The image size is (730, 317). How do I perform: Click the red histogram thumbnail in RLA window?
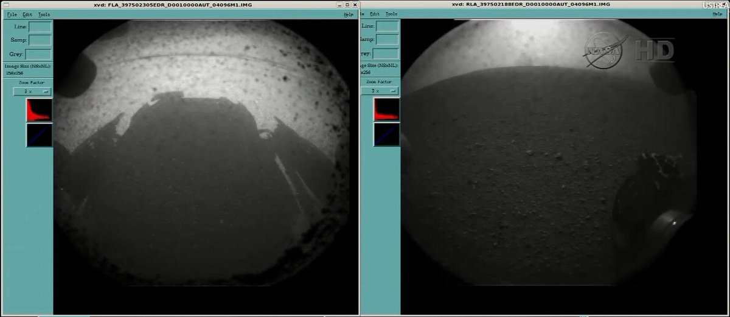click(386, 110)
